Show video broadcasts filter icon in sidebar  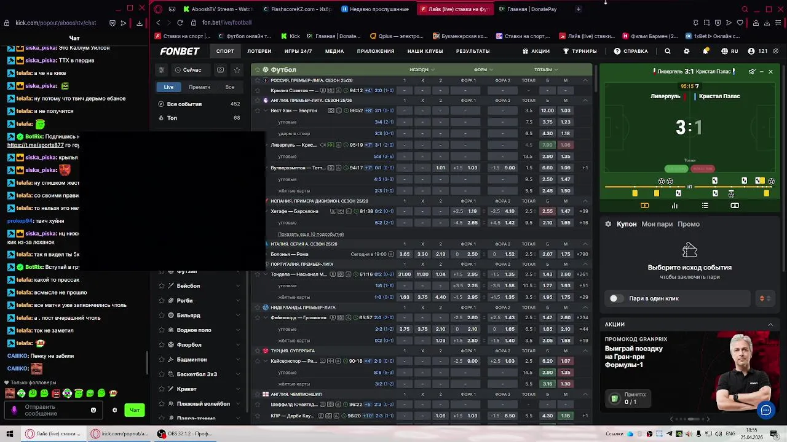point(221,70)
